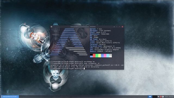Click the black neofetch color block
Screen dimensions: 174x98
(91, 55)
